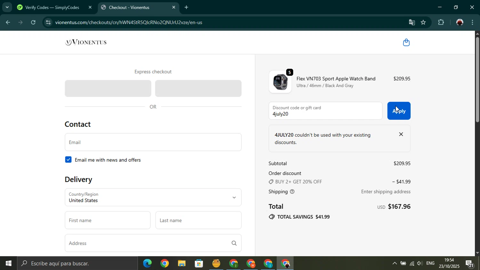The image size is (480, 270).
Task: Open the browser extensions puzzle icon
Action: click(x=441, y=22)
